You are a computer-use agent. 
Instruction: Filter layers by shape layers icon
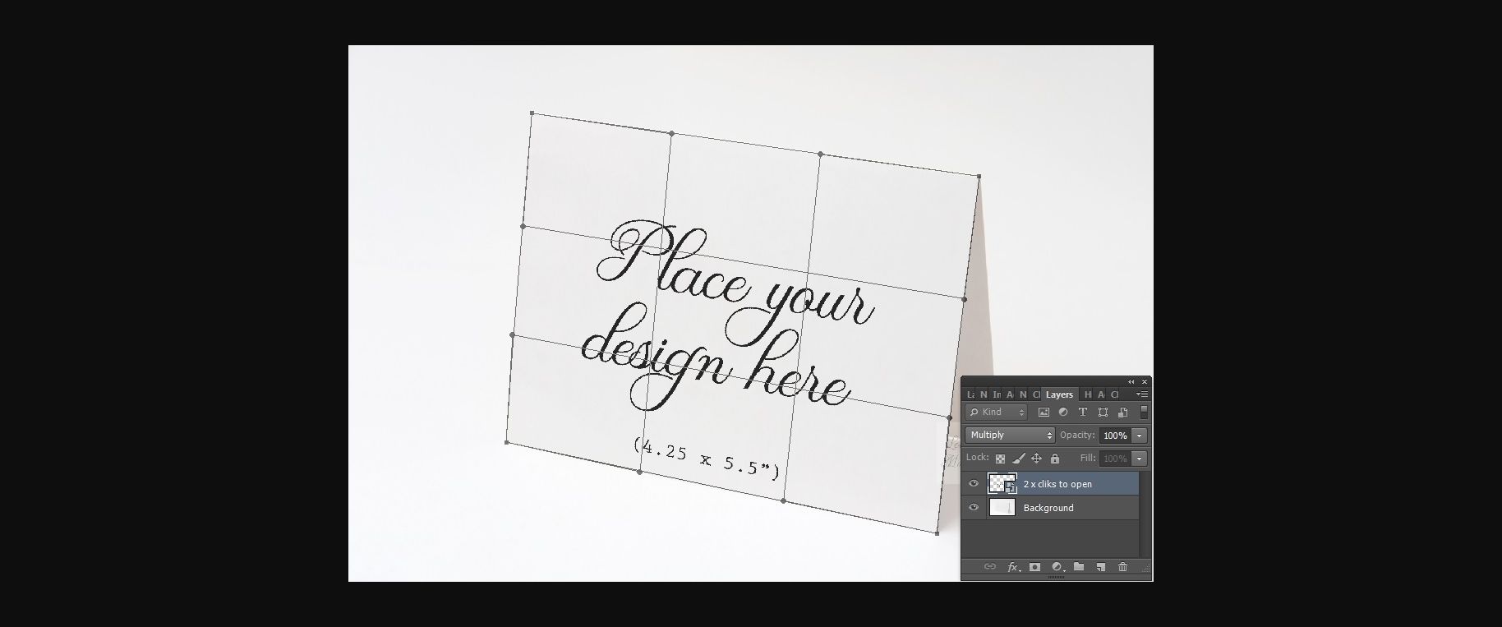point(1103,413)
